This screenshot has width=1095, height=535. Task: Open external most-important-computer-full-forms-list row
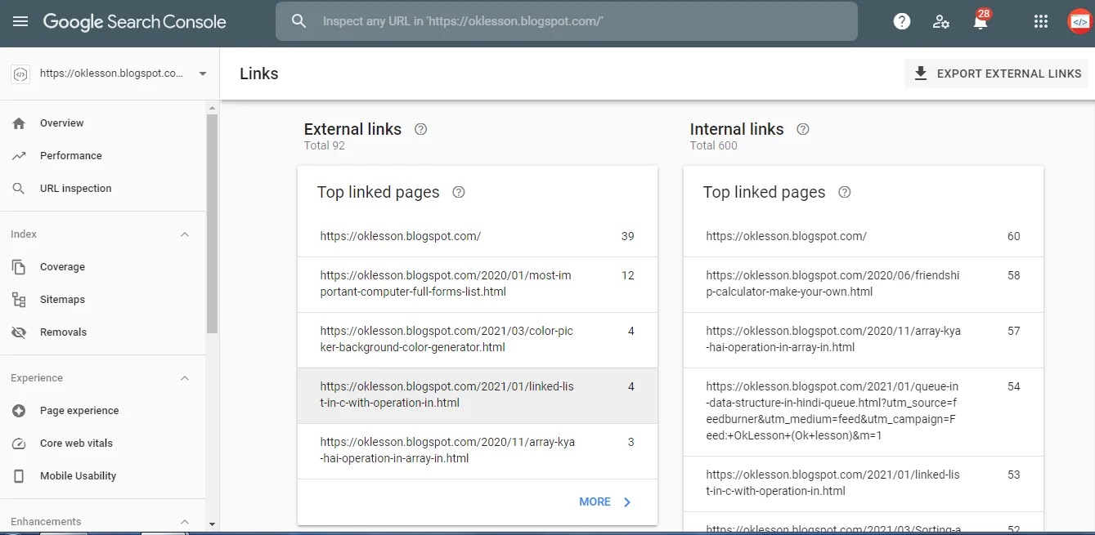478,283
